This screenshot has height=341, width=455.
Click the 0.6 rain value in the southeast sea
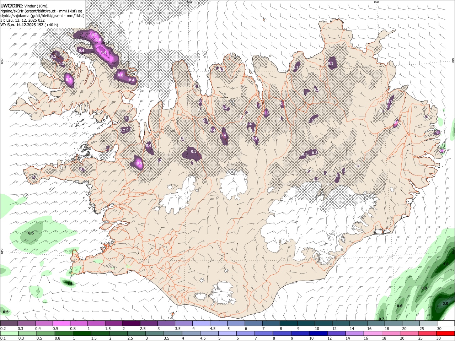[400, 306]
